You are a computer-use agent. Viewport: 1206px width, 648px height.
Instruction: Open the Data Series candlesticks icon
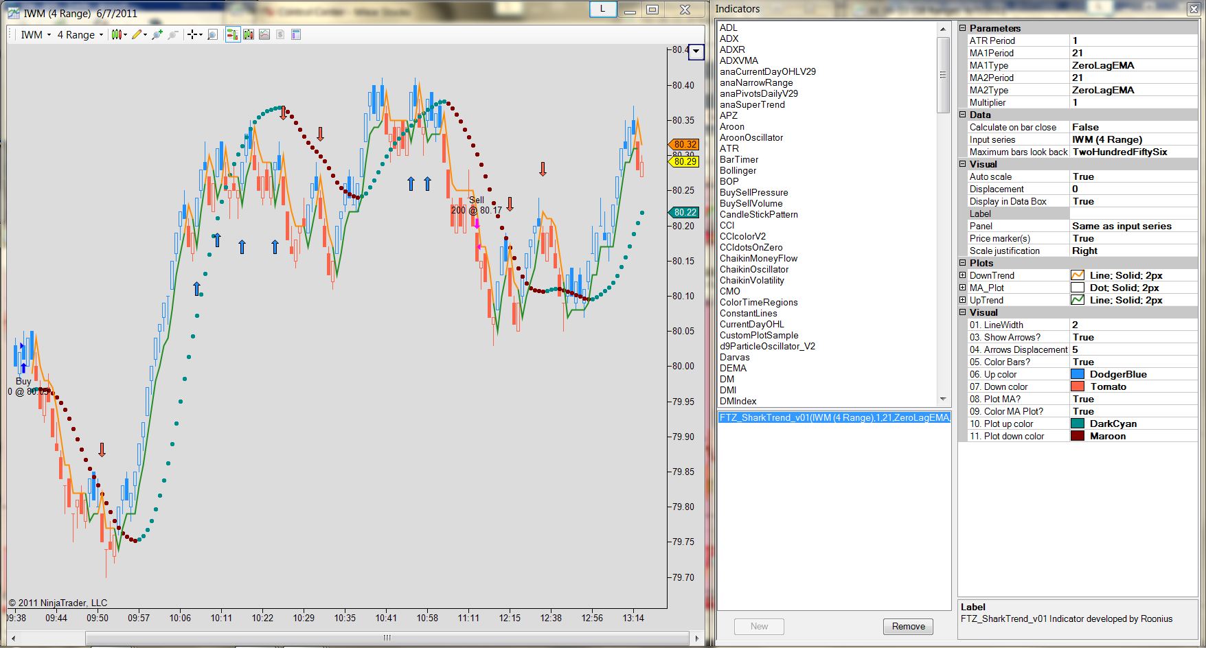[x=249, y=35]
